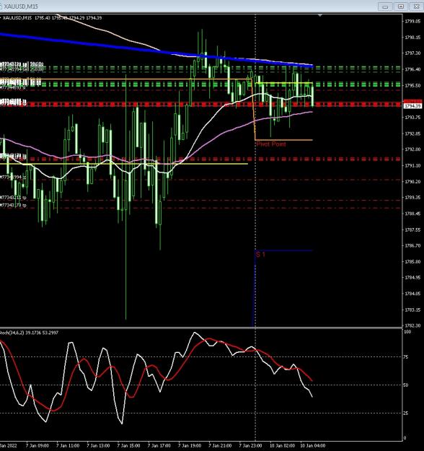The width and height of the screenshot is (424, 451).
Task: Click the Stoch(34,6,2) indicator label
Action: click(x=29, y=333)
